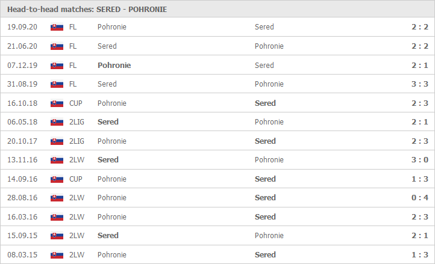
Task: Click the FL league label on 21.06.20
Action: 73,46
